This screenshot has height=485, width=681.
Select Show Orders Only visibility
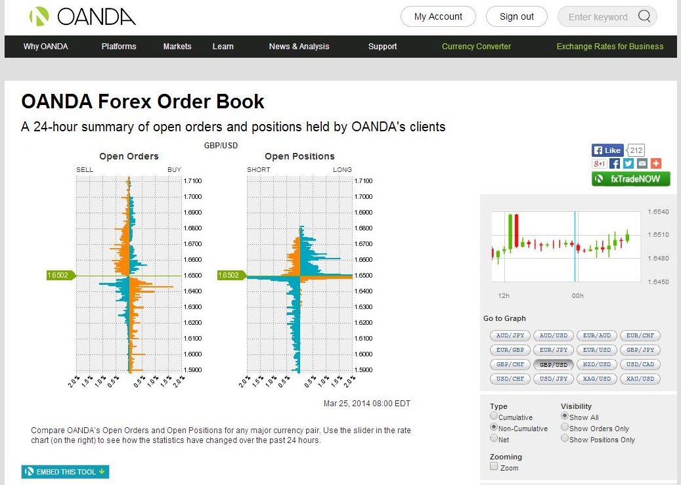(565, 427)
